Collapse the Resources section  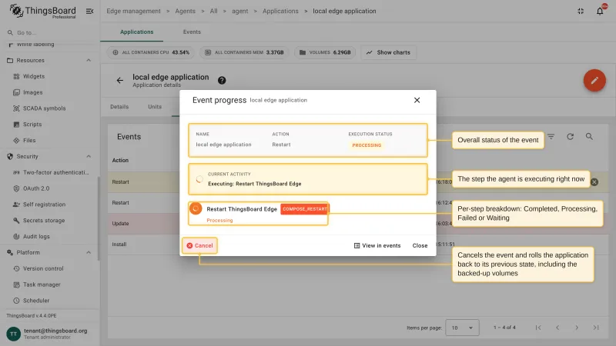click(89, 61)
